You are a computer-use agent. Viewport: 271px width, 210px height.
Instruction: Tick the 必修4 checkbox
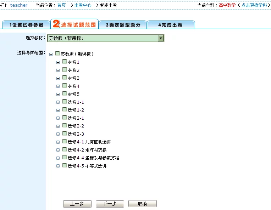(65, 85)
